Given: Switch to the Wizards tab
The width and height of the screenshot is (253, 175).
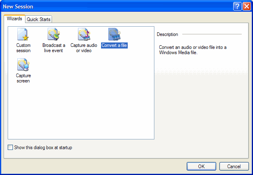Looking at the screenshot, I should (15, 19).
